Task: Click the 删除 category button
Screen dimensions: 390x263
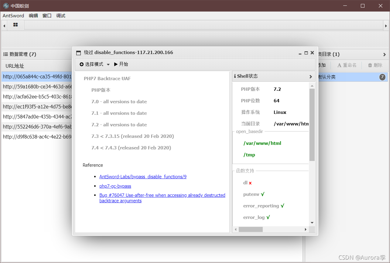Action: tap(375, 65)
